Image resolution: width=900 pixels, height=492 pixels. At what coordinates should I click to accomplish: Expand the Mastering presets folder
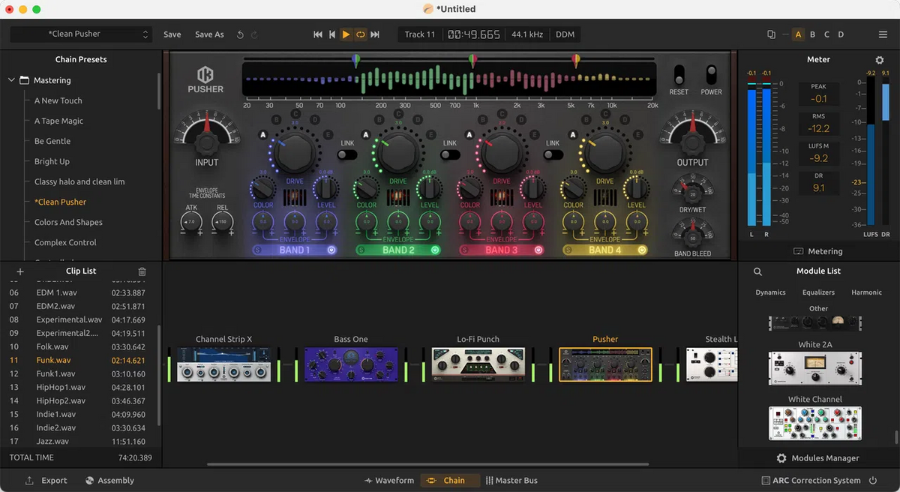(11, 79)
